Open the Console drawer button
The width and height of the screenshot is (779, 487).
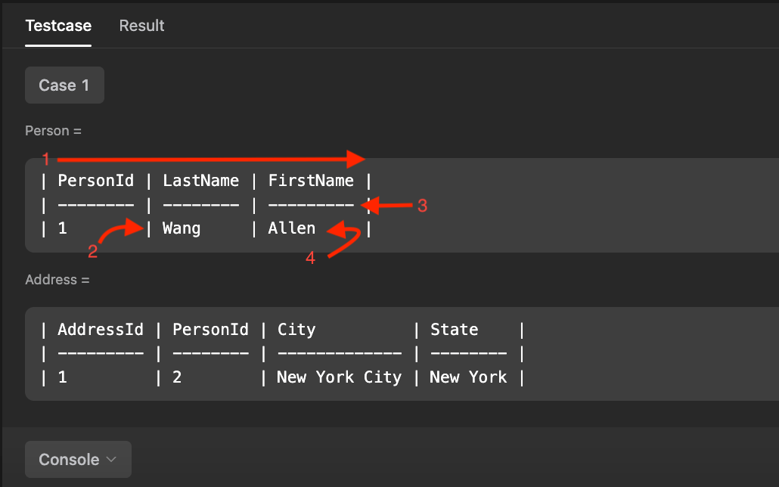tap(78, 459)
